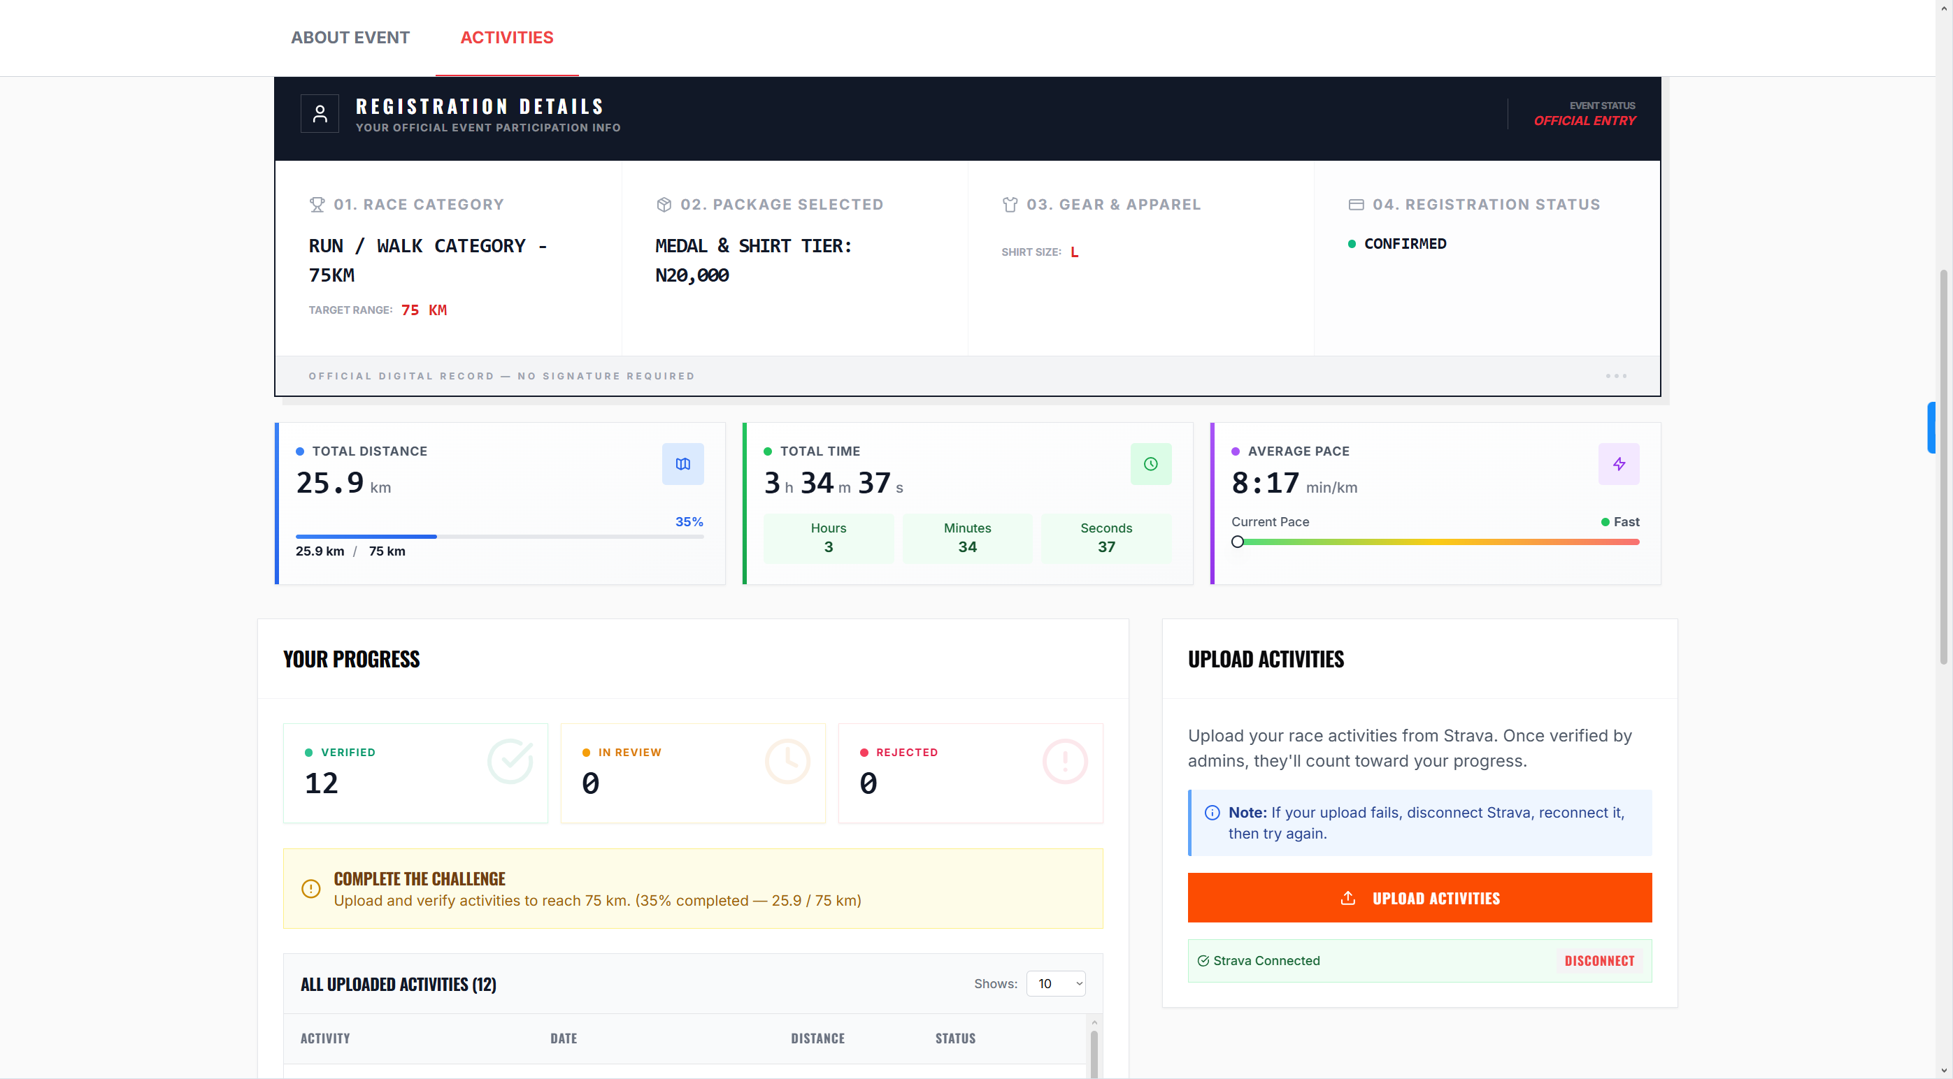Click the 'OFFICIAL ENTRY' event status text
The width and height of the screenshot is (1953, 1079).
tap(1584, 120)
